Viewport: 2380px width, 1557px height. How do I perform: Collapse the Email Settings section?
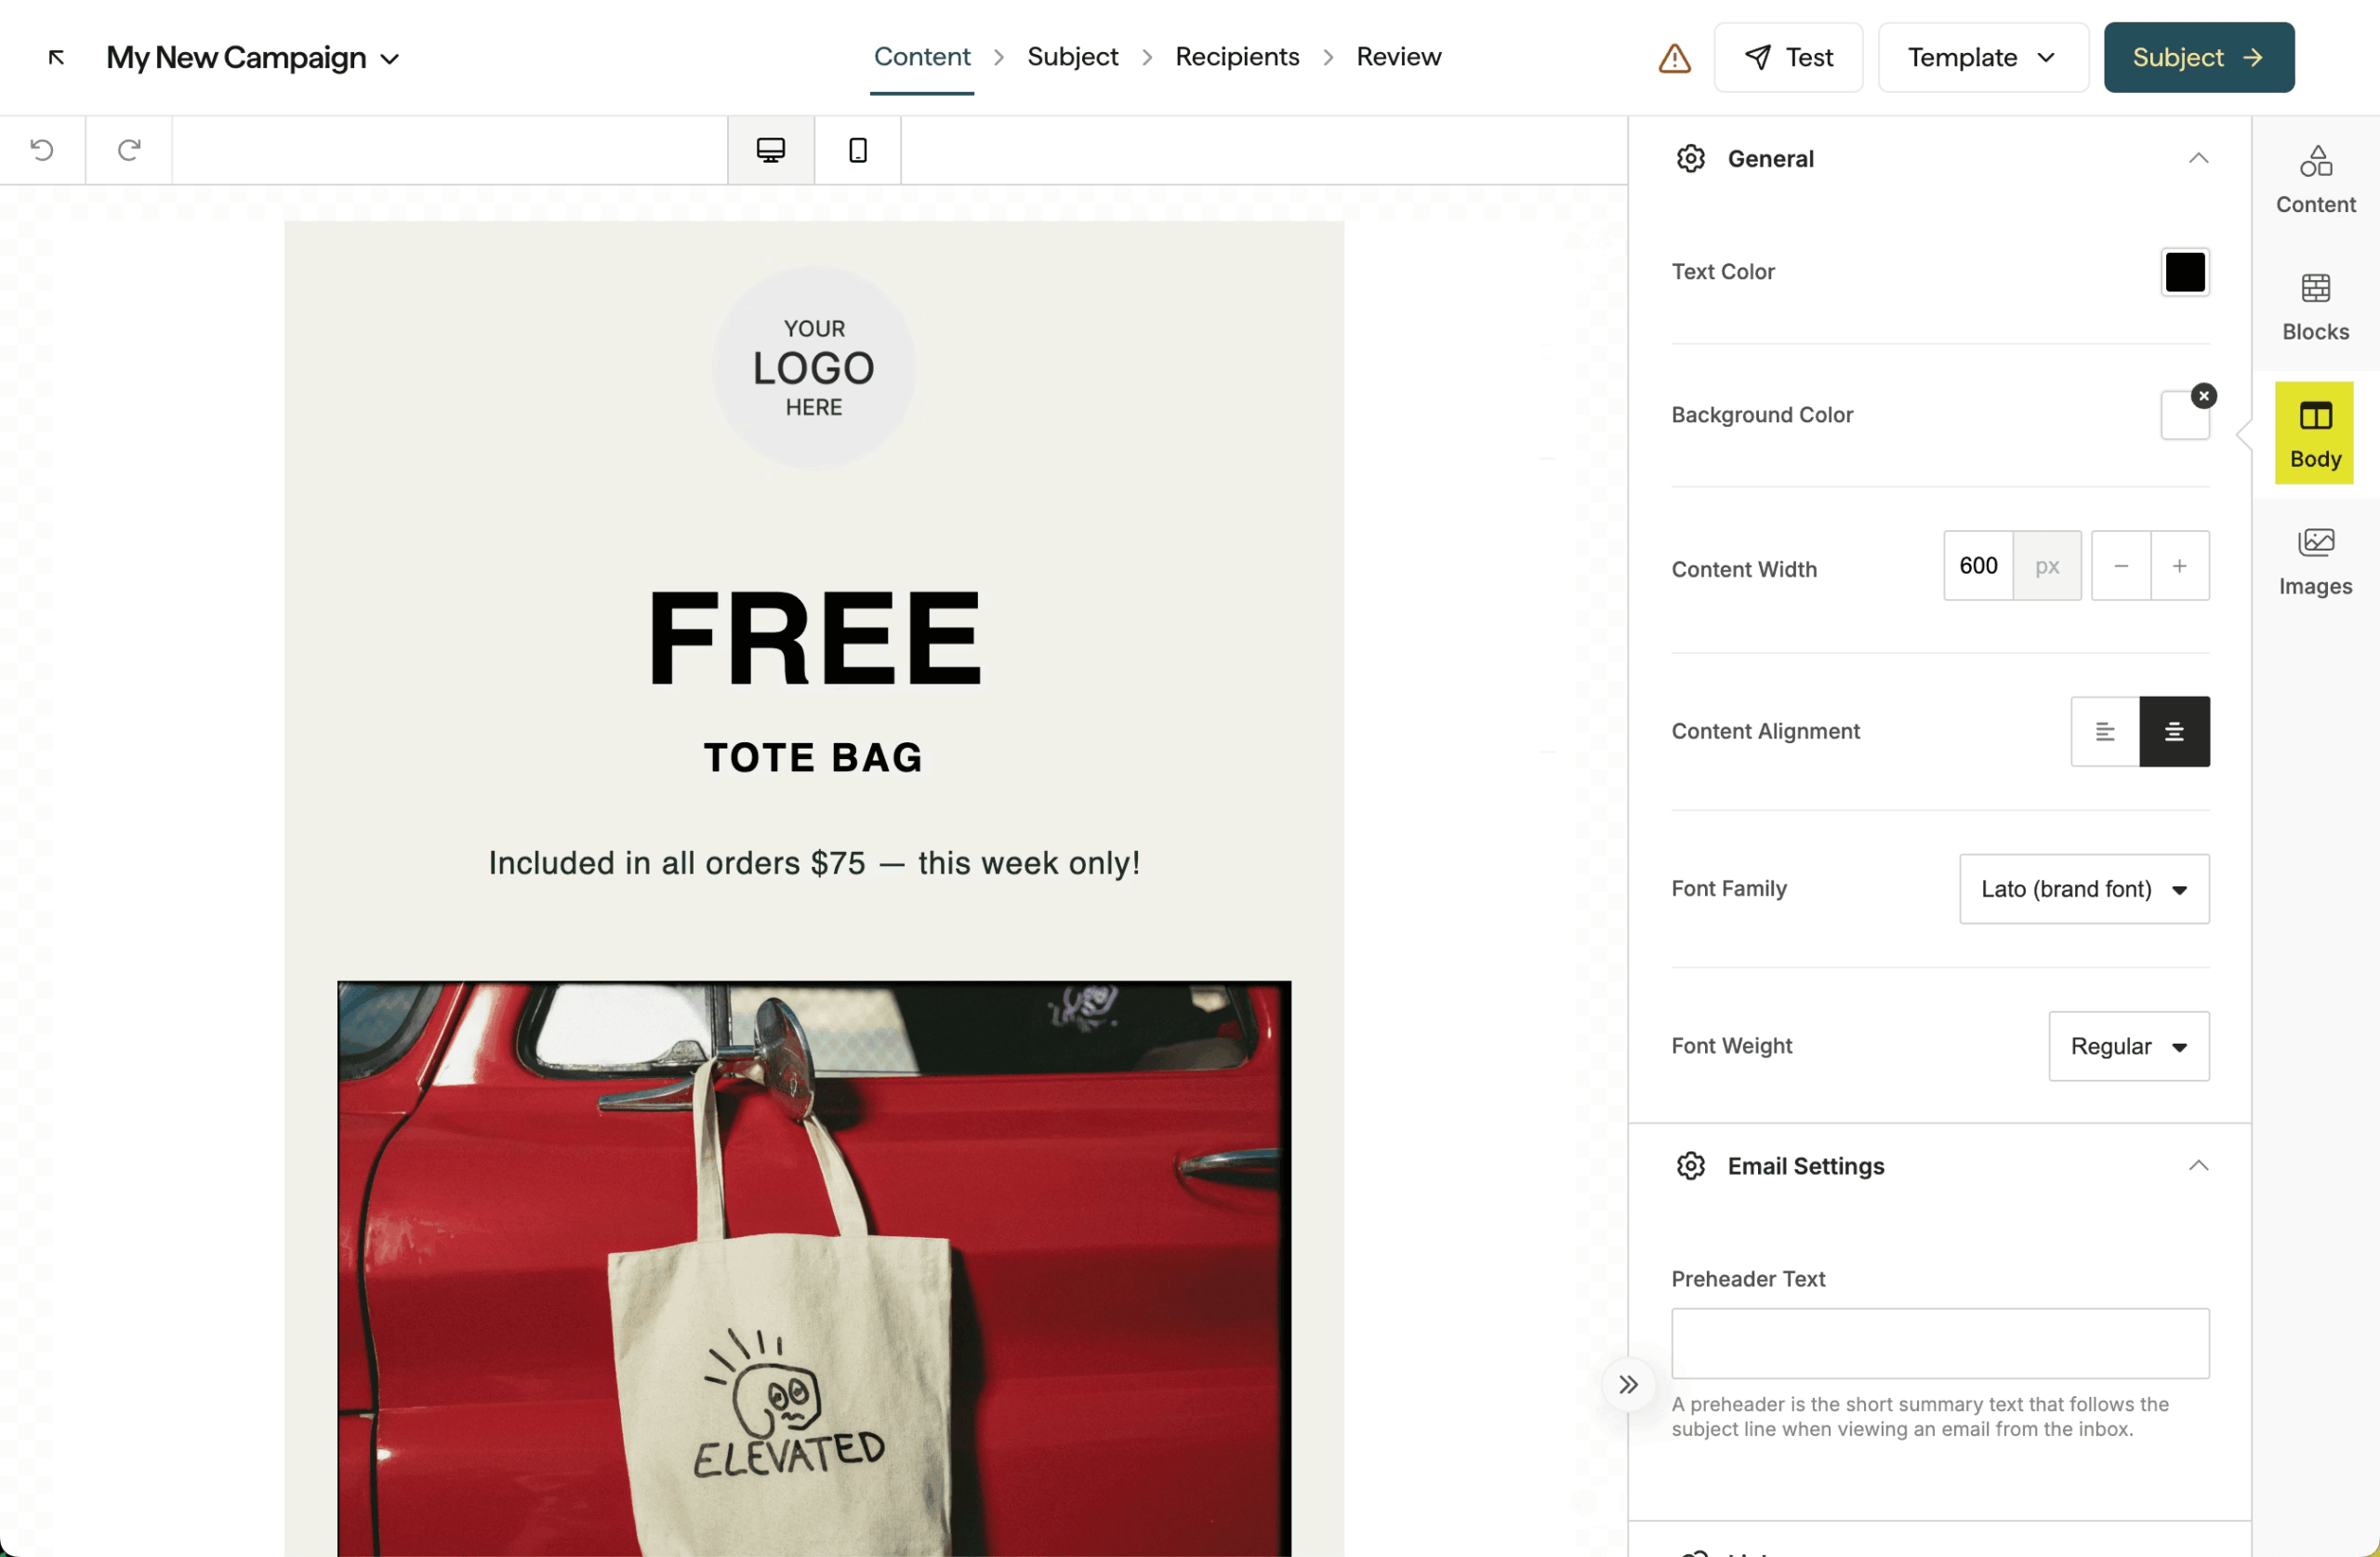[x=2198, y=1164]
